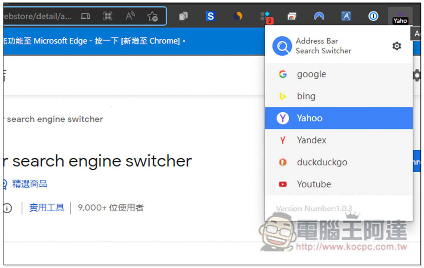Screen dimensions: 424x268
Task: Switch to Yandex search
Action: click(x=338, y=140)
